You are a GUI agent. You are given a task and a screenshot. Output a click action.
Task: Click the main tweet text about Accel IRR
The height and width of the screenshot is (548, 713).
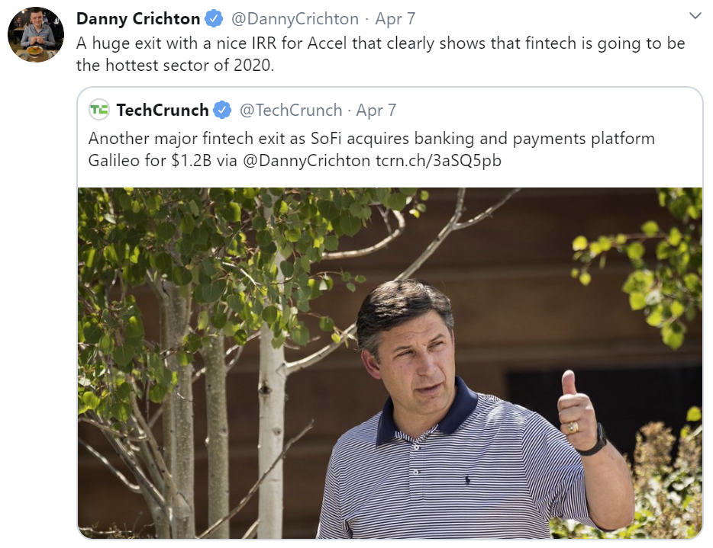coord(381,54)
